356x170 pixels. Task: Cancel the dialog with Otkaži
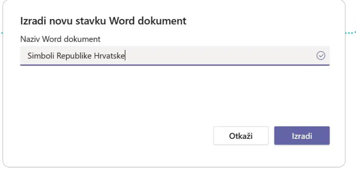(241, 135)
